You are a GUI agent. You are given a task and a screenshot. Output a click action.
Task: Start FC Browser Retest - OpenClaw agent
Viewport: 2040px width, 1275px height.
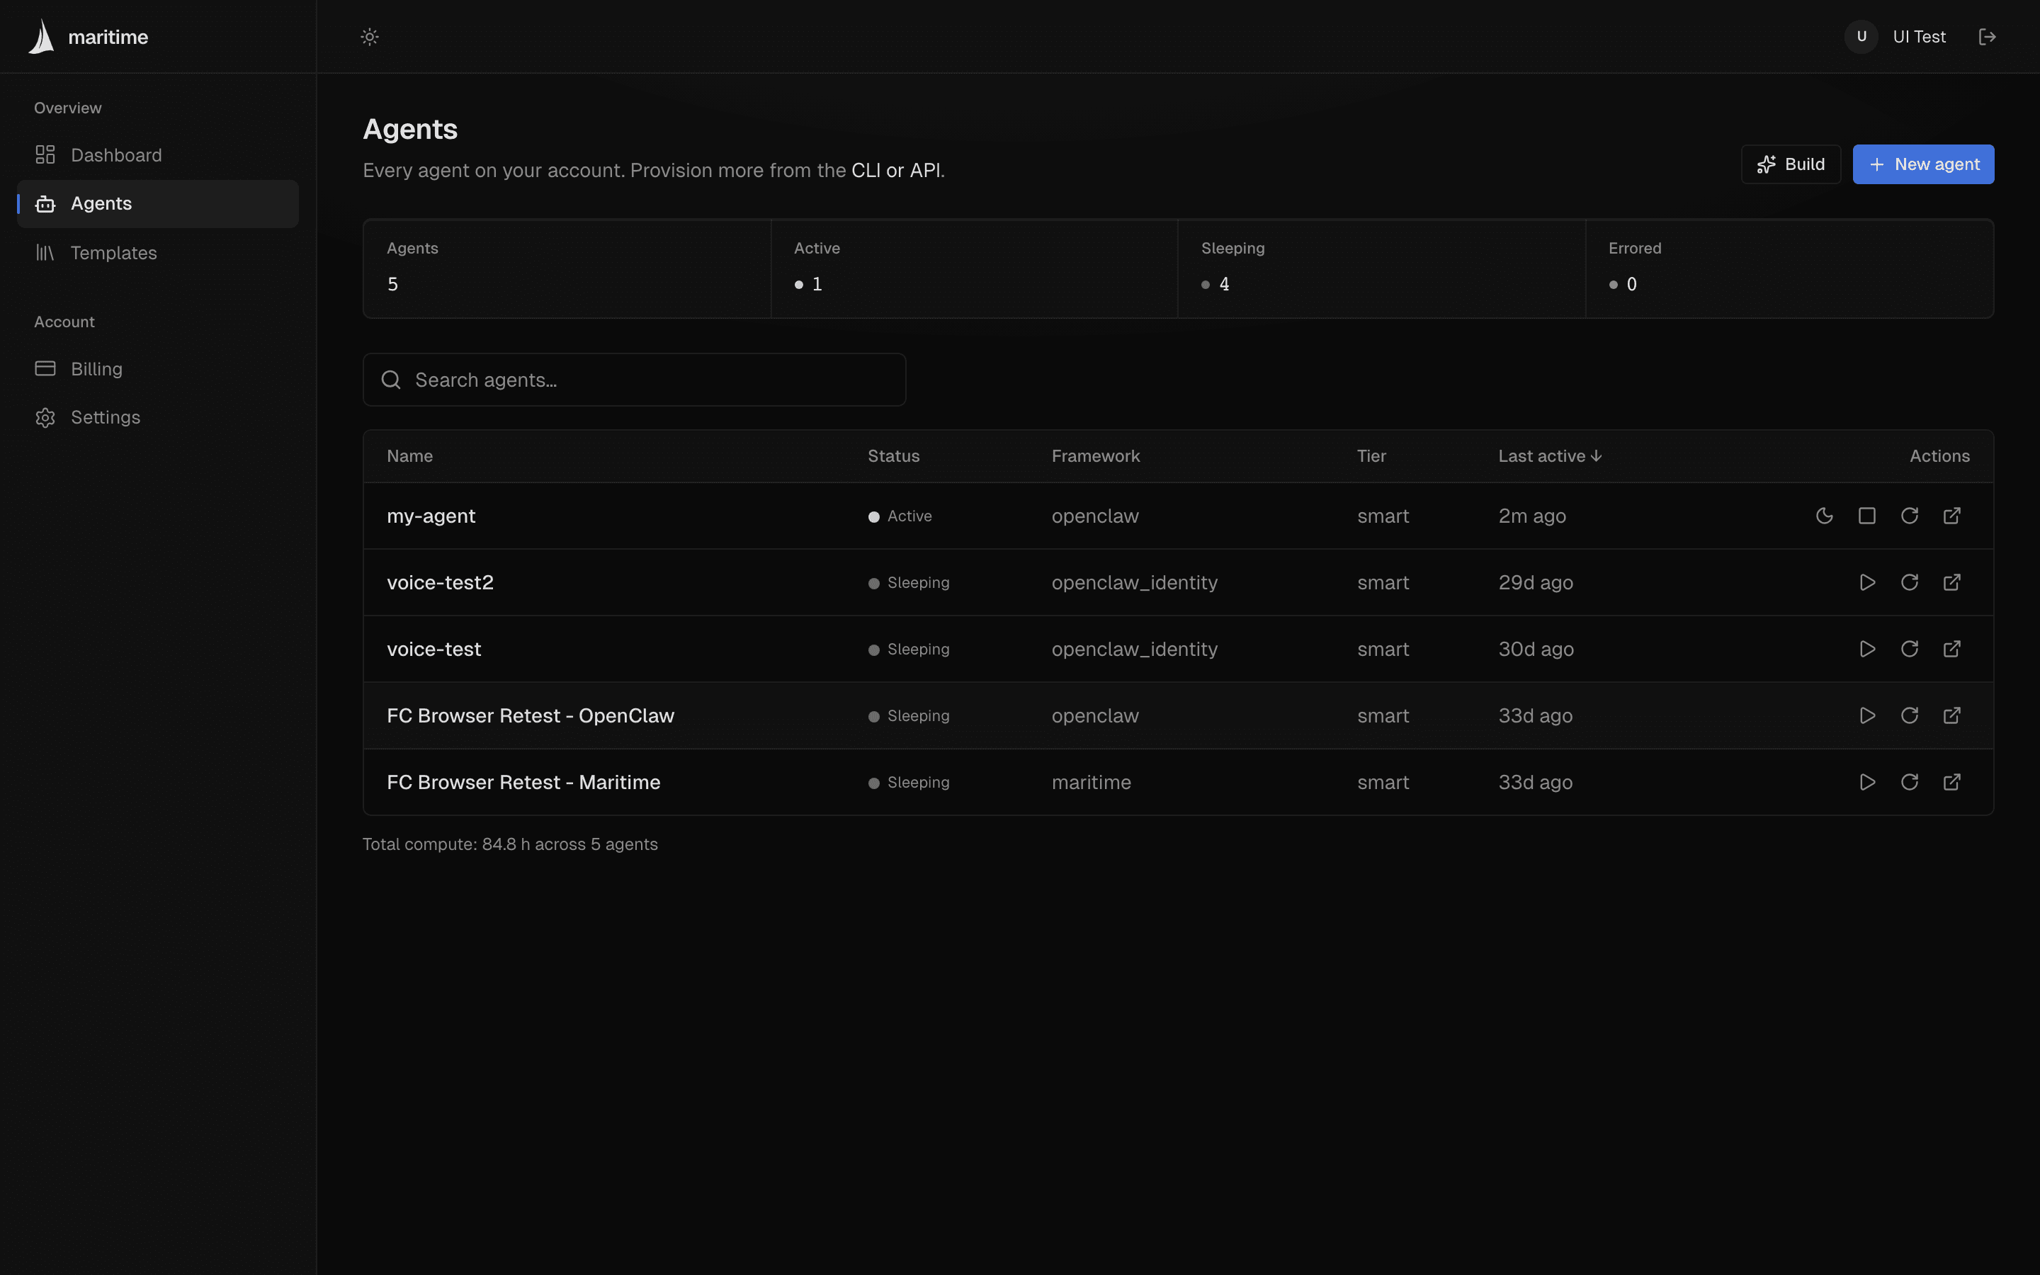pos(1866,716)
